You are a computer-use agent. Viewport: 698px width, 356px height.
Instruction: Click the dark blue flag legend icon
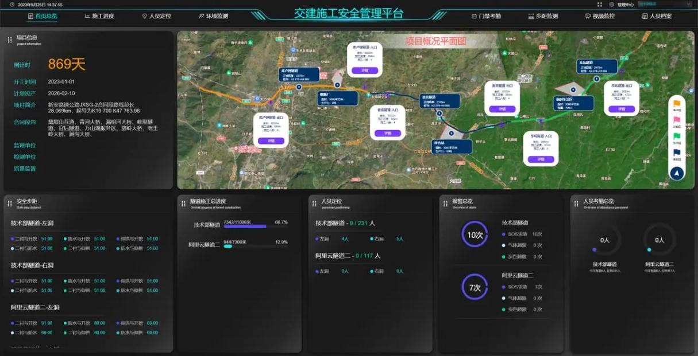click(677, 152)
